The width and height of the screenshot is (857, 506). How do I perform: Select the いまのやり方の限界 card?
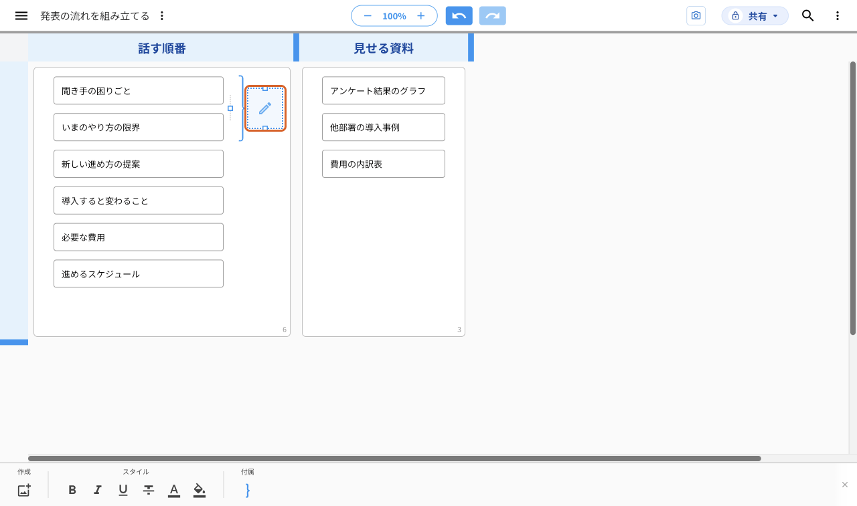[x=139, y=128]
